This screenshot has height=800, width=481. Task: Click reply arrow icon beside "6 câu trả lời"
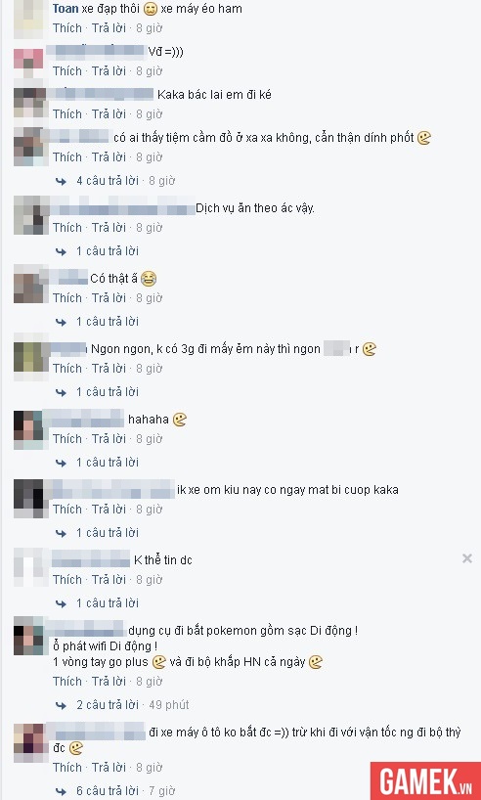click(61, 791)
